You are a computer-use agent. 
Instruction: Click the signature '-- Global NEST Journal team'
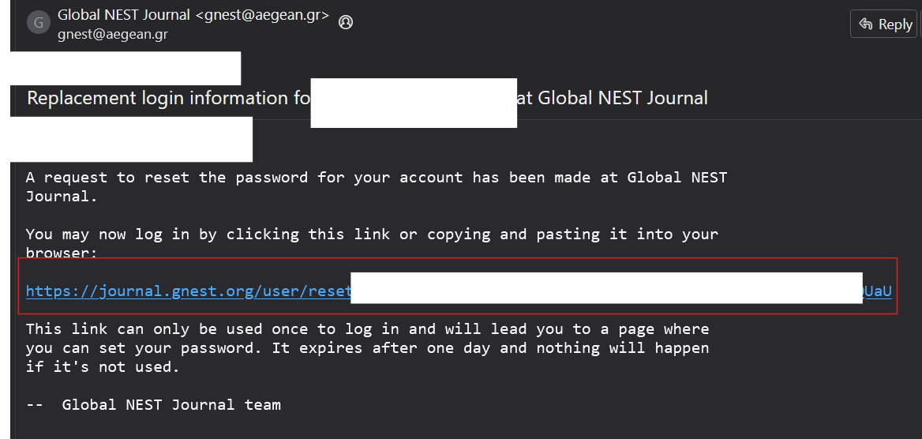tap(154, 405)
